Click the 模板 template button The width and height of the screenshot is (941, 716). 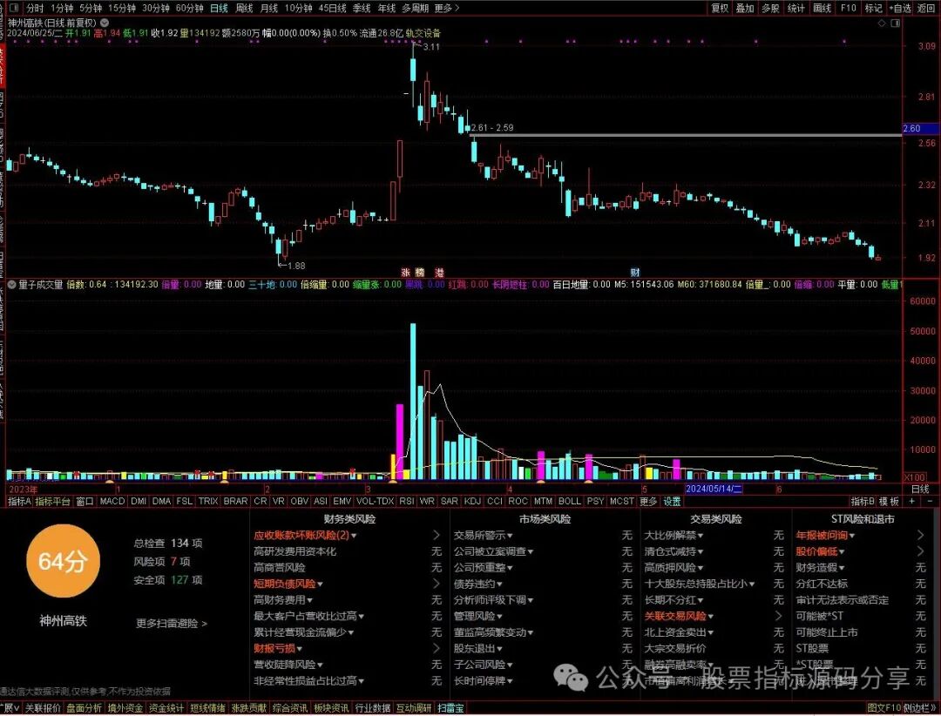[x=889, y=501]
